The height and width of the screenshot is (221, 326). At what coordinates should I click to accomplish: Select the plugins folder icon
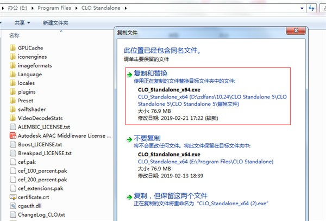point(12,91)
